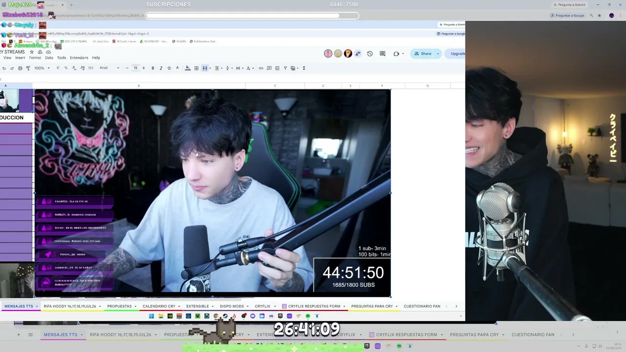626x352 pixels.
Task: Increase decimal places
Action: tap(82, 68)
